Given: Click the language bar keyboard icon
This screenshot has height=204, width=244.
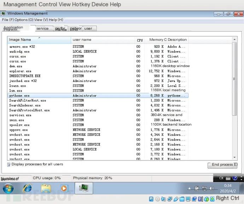Looking at the screenshot, I should tap(228, 178).
